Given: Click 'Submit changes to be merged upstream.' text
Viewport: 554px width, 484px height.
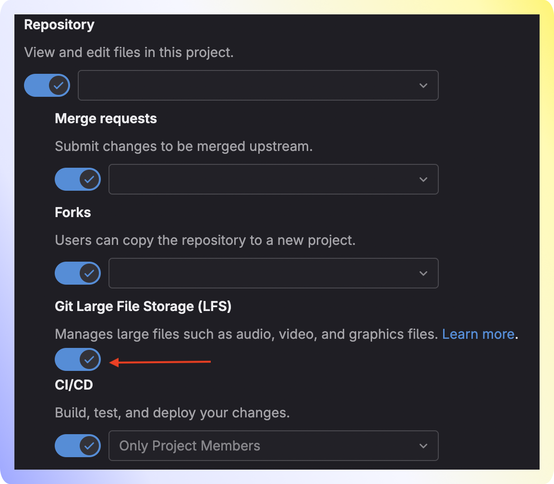Looking at the screenshot, I should 184,147.
